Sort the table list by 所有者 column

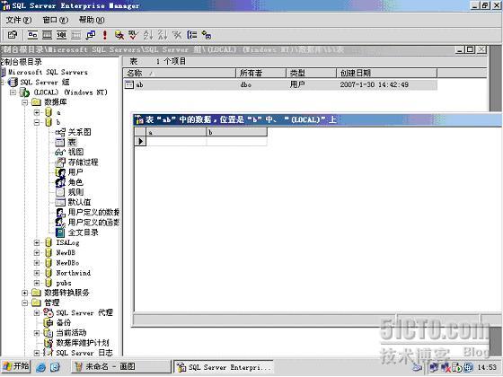click(x=261, y=73)
